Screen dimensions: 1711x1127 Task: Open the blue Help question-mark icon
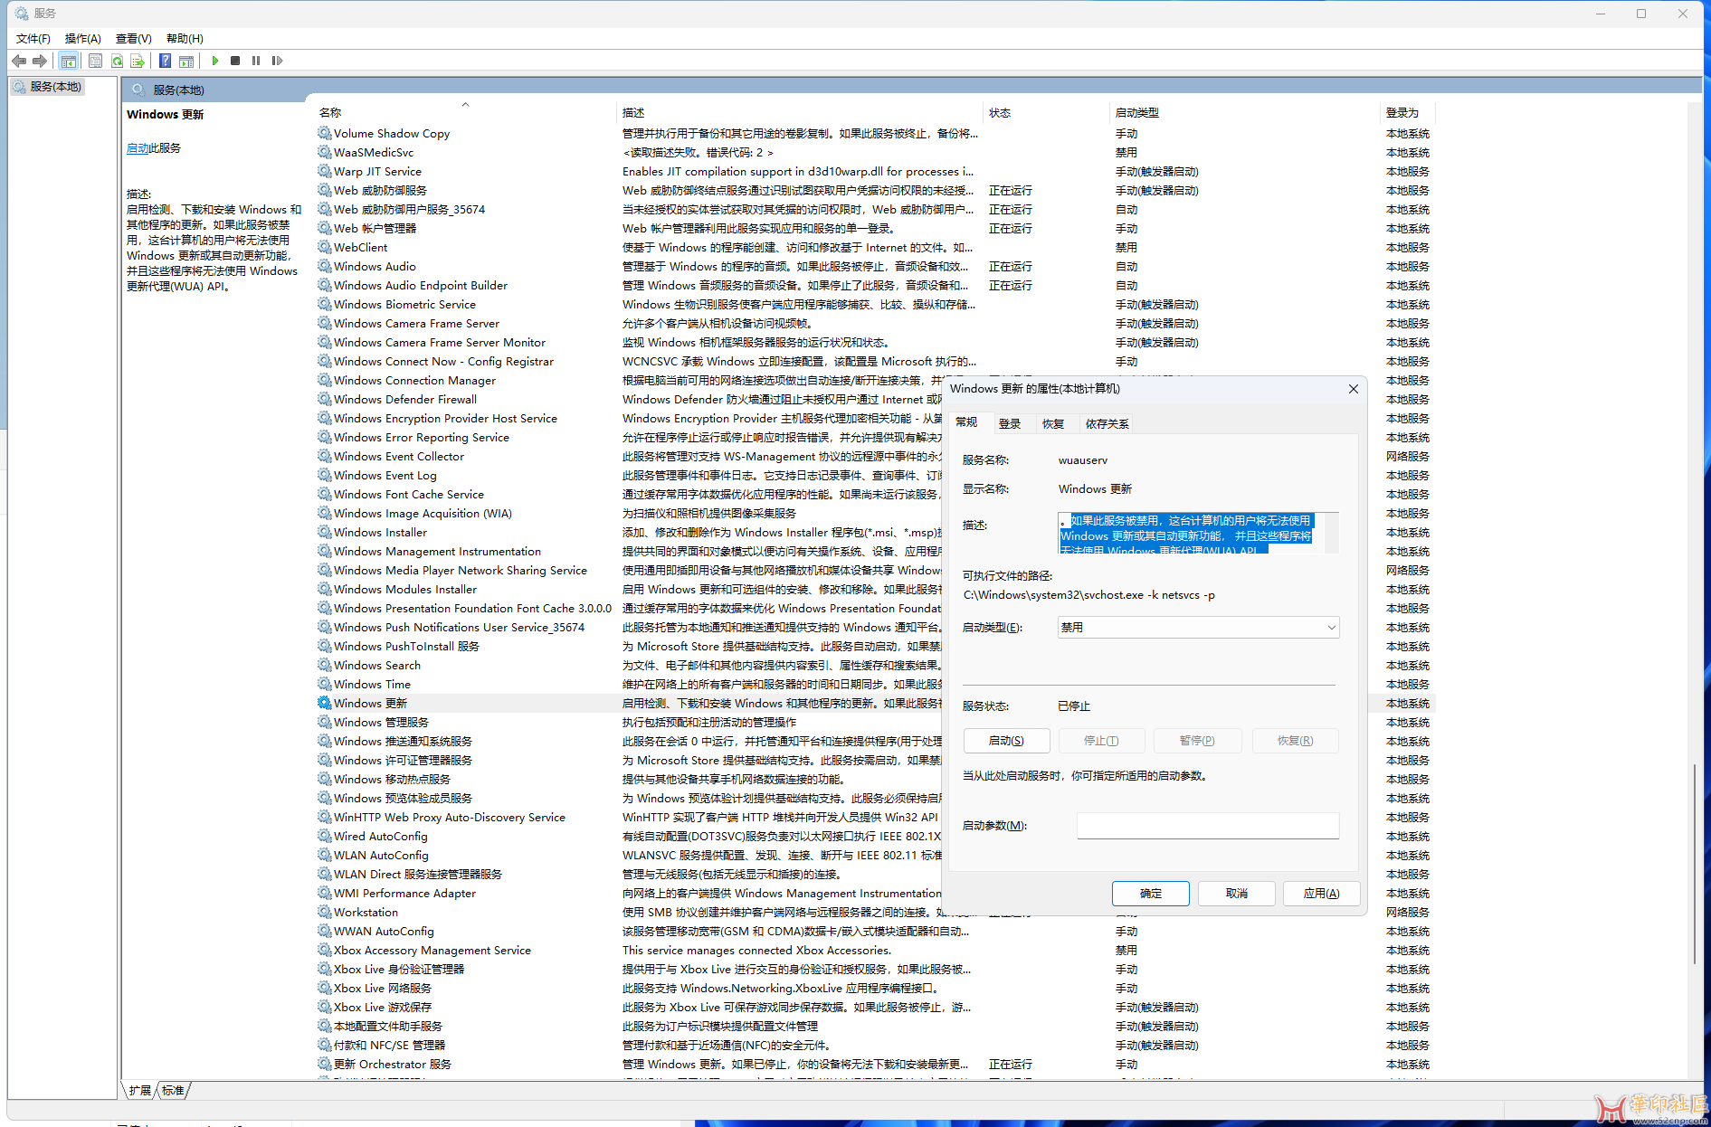(165, 61)
